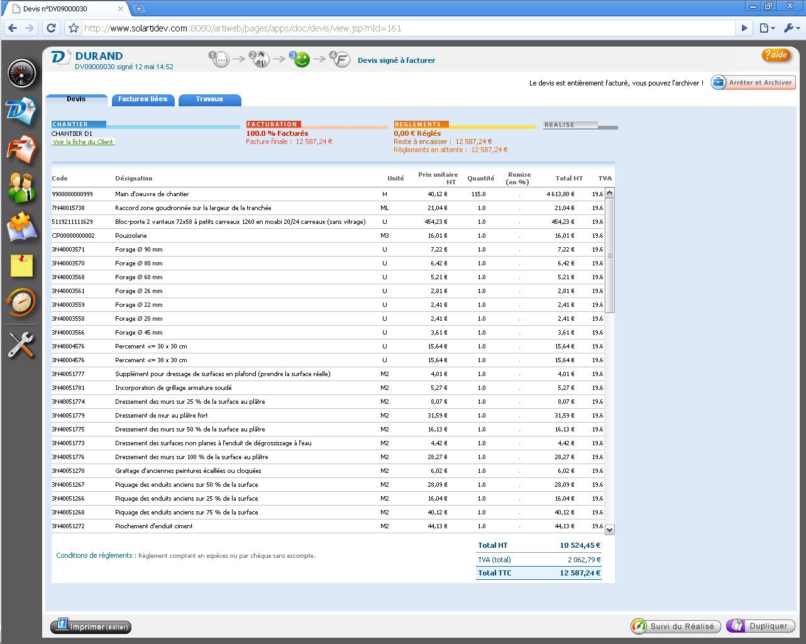This screenshot has width=806, height=644.
Task: Click table scrollbar down arrow
Action: pos(609,530)
